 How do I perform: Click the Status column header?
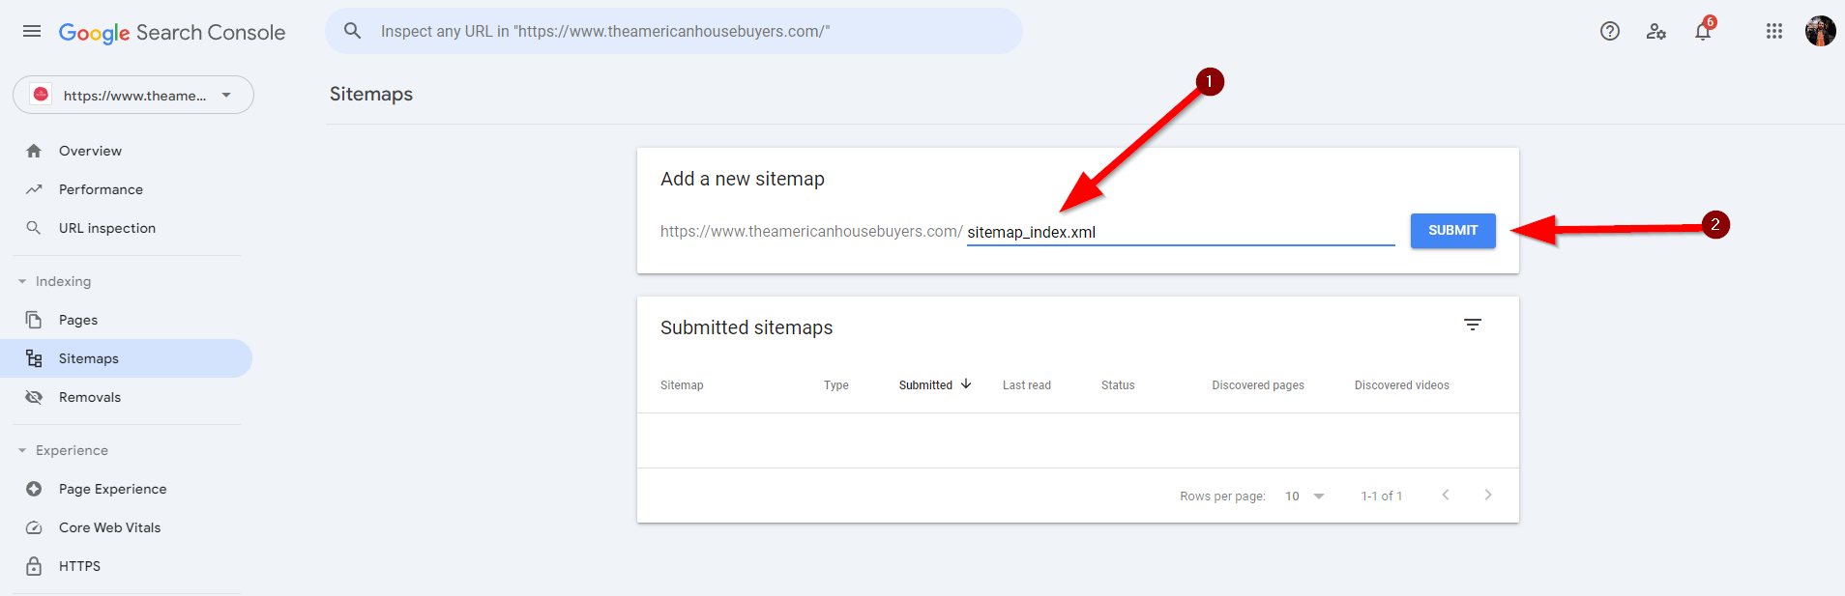(x=1118, y=385)
